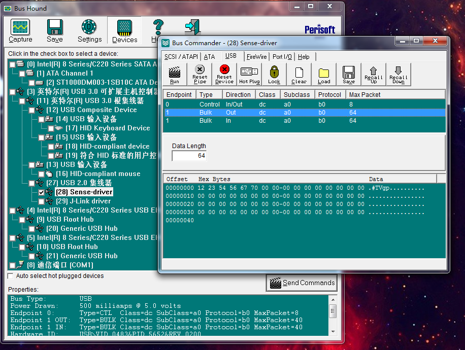Check the (29) J-Link driver checkbox
This screenshot has height=350, width=465.
[x=41, y=201]
